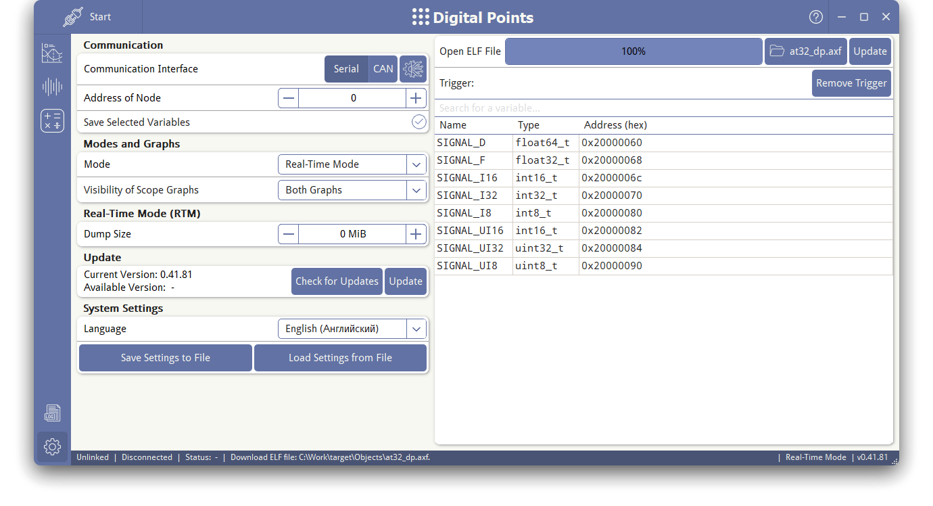Minimize the Digital Points window
This screenshot has width=933, height=506.
pos(842,17)
